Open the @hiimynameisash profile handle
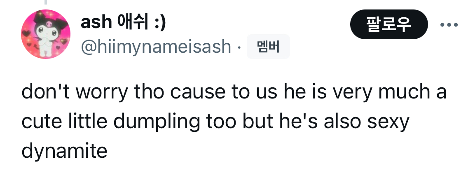This screenshot has height=171, width=468. point(156,47)
